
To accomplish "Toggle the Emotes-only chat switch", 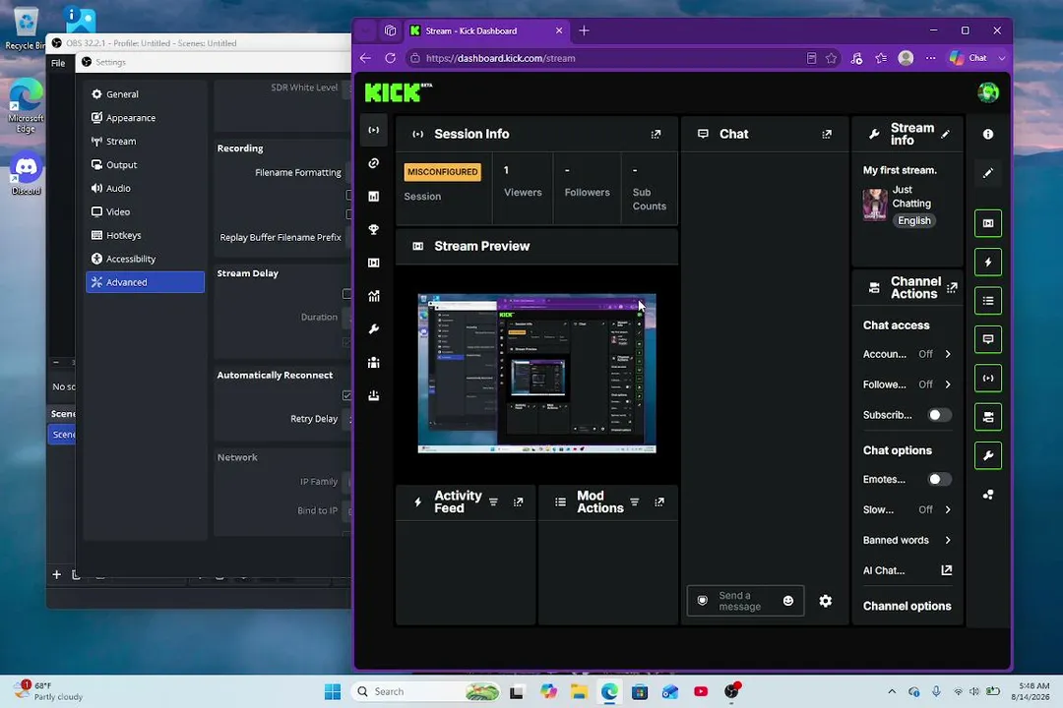I will coord(939,479).
